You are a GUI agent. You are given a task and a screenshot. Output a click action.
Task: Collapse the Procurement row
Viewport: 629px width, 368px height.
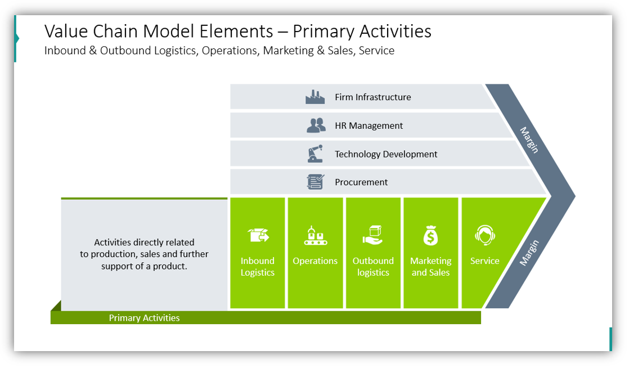click(x=361, y=182)
